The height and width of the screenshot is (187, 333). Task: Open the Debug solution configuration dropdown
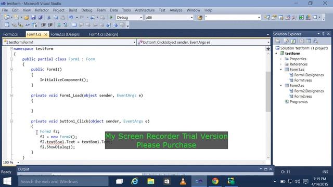click(141, 17)
